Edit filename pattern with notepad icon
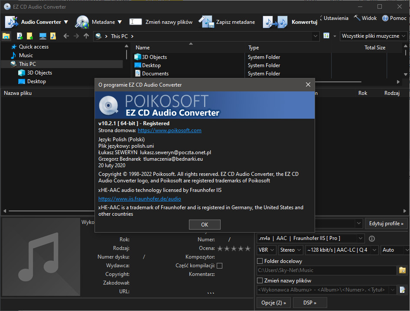 coord(403,290)
